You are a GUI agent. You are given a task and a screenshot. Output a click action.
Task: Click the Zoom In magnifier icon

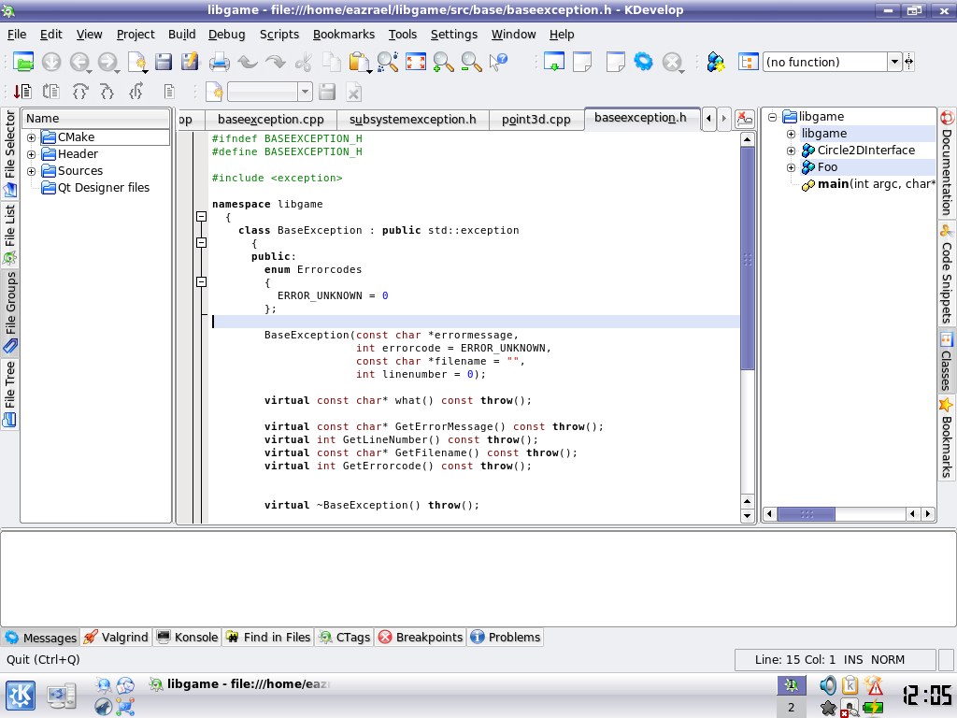[443, 62]
